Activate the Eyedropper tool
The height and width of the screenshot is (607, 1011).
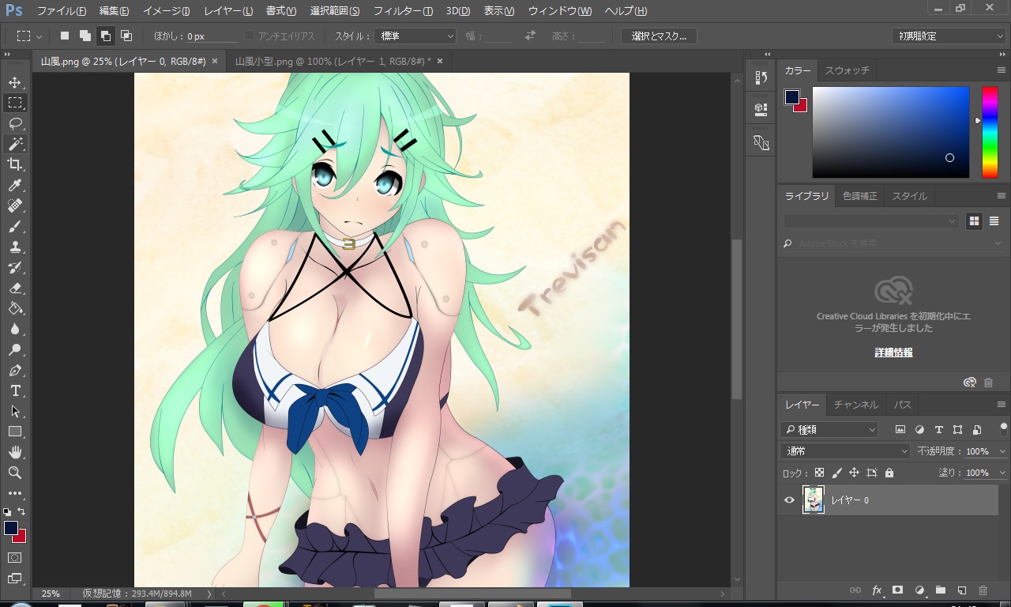(15, 185)
